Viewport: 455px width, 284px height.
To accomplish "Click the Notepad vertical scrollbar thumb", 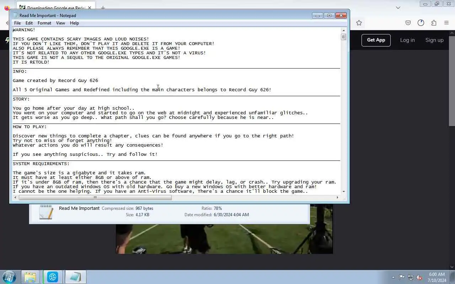I will point(343,37).
